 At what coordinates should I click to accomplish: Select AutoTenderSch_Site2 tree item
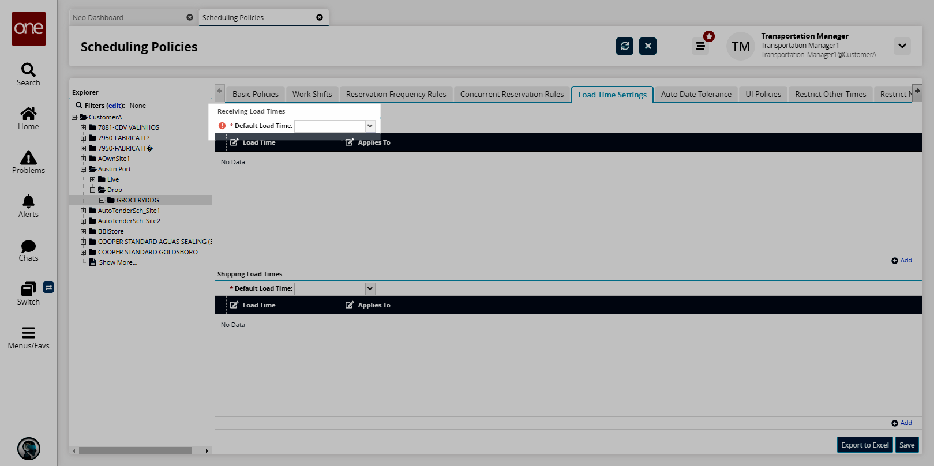(129, 221)
